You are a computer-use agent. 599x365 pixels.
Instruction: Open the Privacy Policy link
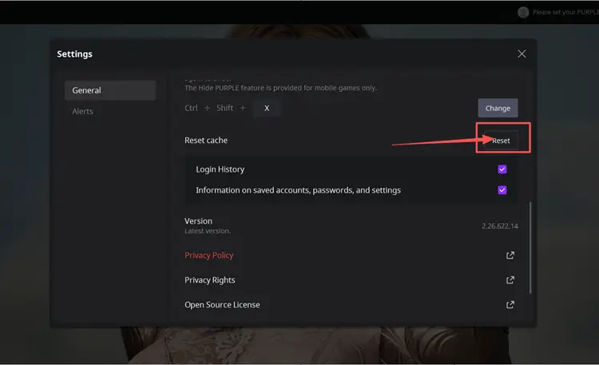click(x=208, y=256)
